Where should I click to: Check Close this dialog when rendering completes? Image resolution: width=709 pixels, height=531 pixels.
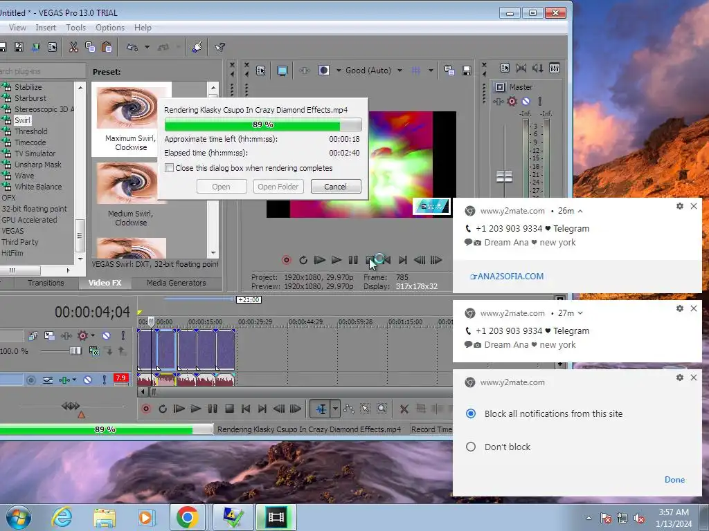point(169,168)
